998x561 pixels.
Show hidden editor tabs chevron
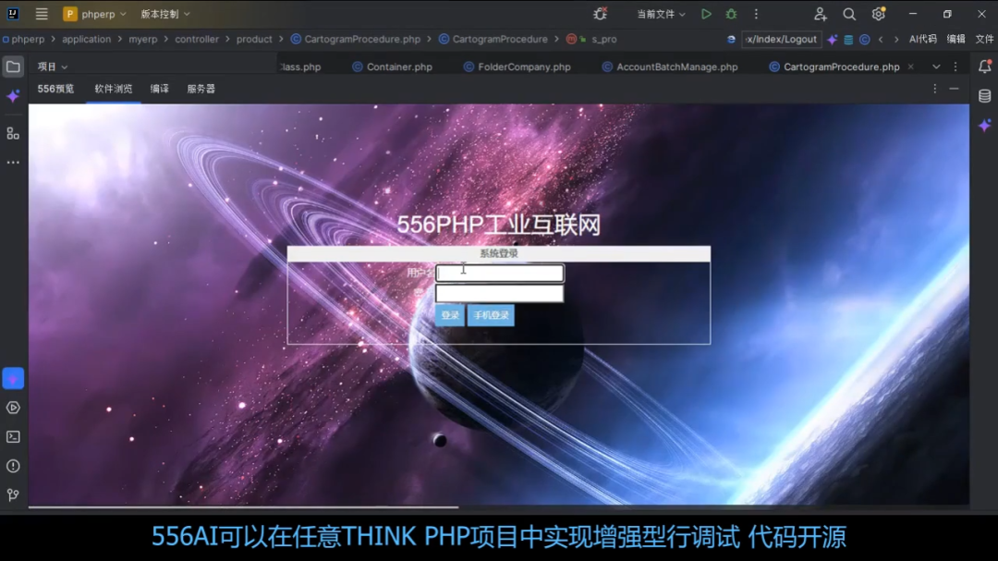[936, 67]
